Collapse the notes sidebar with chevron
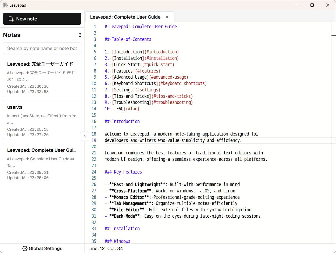Image resolution: width=336 pixels, height=253 pixels. click(85, 136)
